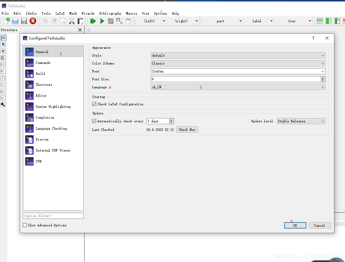Click the TI symbols icon in side panel
The image size is (345, 262).
point(3,78)
